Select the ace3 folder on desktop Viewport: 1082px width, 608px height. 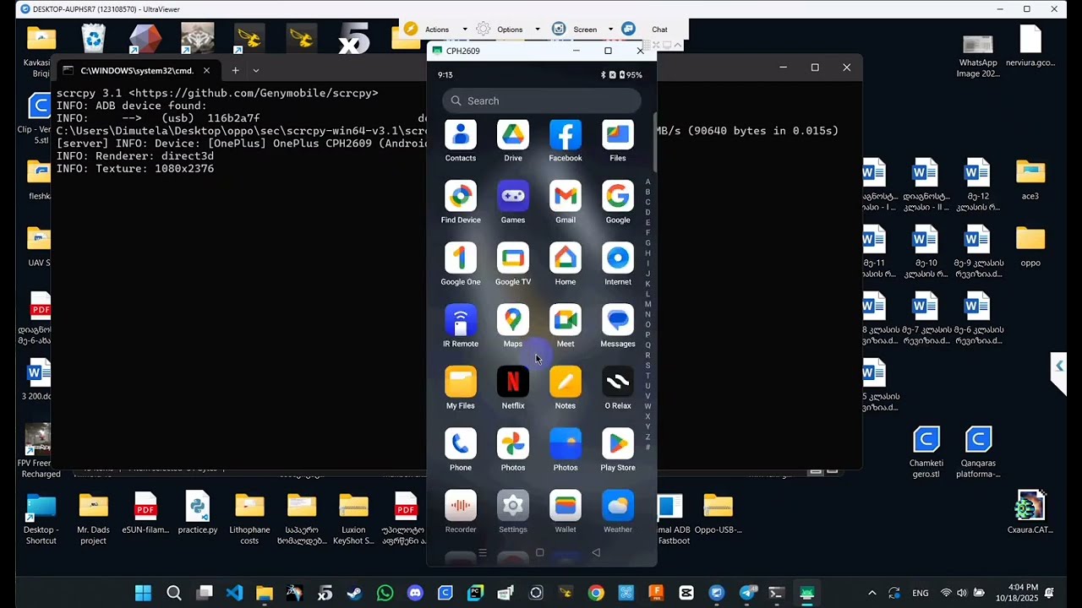1030,179
